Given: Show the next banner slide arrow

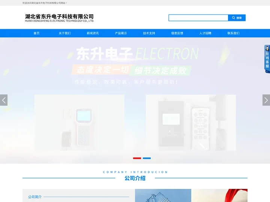Looking at the screenshot, I should [266, 100].
